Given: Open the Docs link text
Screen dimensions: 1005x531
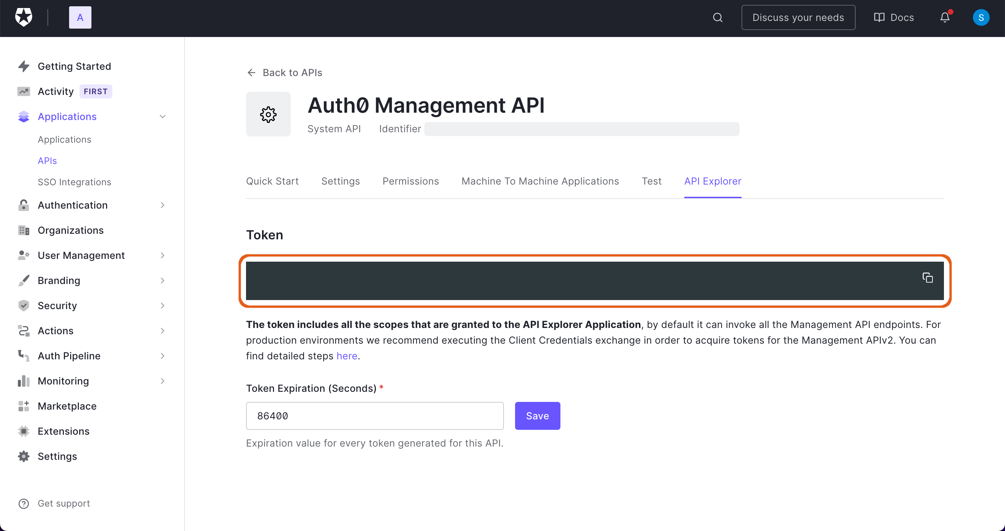Looking at the screenshot, I should [902, 17].
